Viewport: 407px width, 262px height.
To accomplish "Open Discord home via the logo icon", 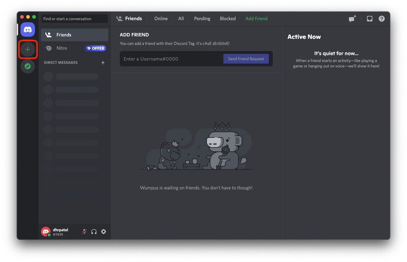I will [28, 30].
